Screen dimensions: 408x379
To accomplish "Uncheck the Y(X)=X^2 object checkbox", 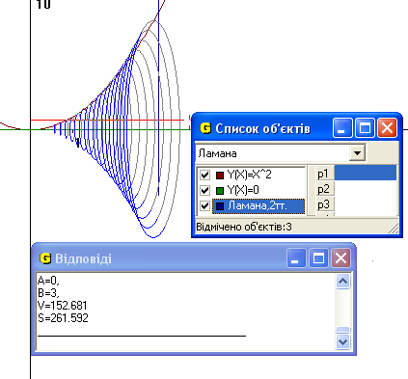I will point(204,175).
